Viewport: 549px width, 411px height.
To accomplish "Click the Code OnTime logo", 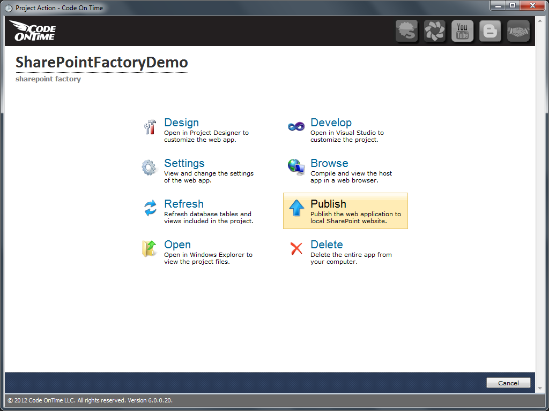I will pyautogui.click(x=33, y=31).
